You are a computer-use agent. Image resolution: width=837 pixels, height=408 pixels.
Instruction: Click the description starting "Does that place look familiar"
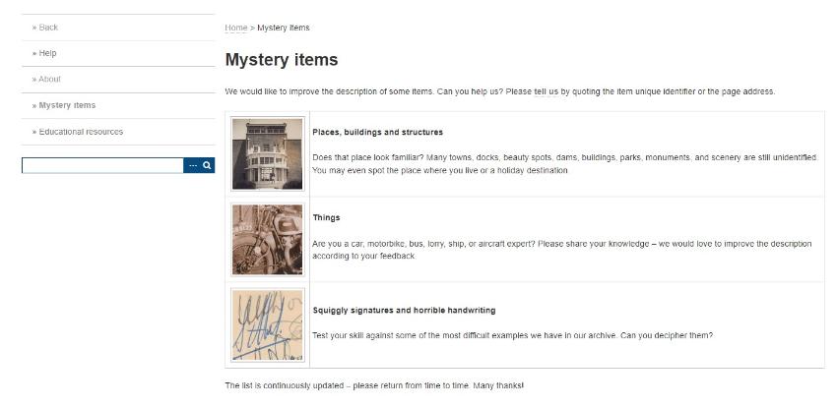pyautogui.click(x=564, y=157)
